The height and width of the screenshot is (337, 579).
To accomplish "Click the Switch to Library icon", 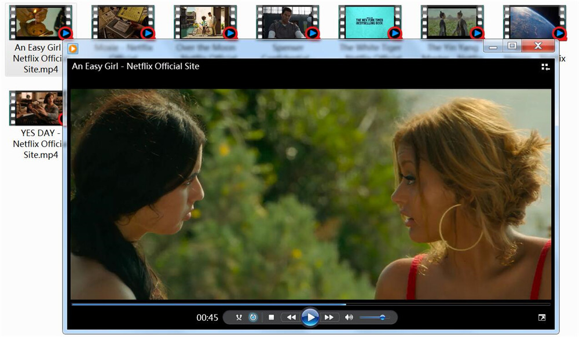I will pos(545,67).
